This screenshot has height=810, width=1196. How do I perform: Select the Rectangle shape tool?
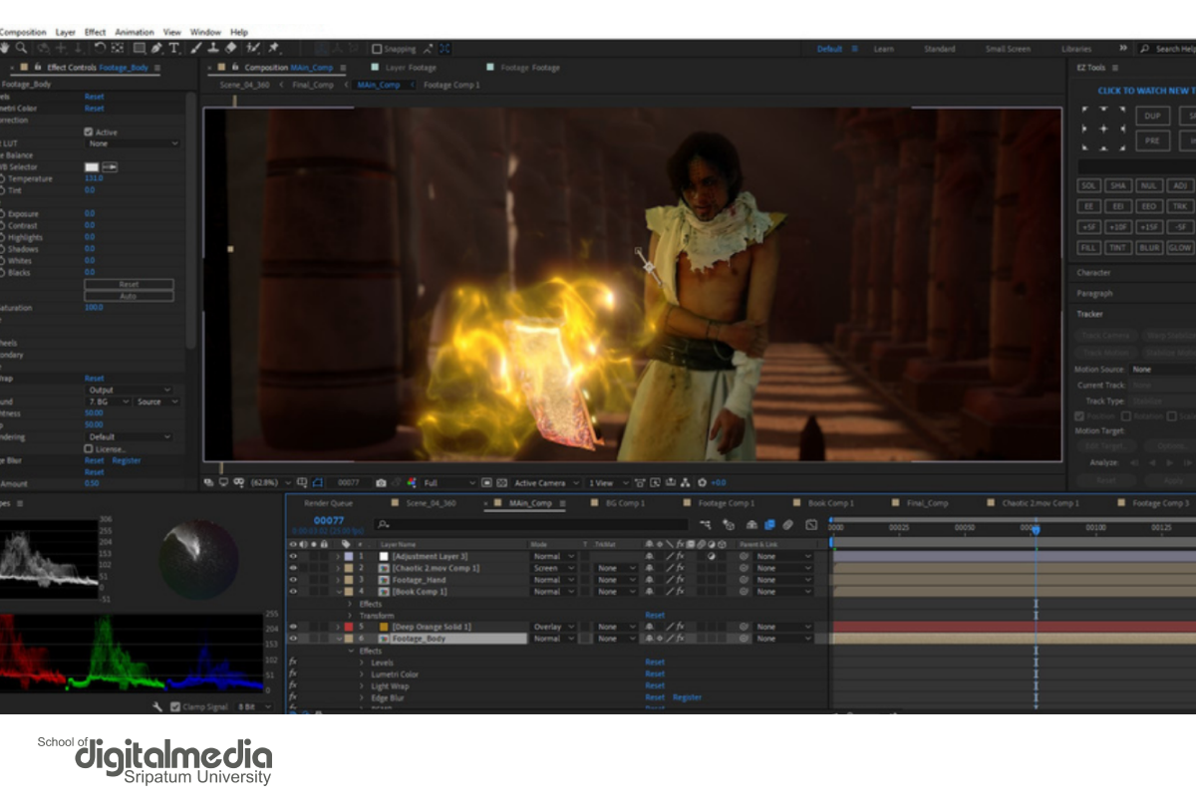(140, 48)
